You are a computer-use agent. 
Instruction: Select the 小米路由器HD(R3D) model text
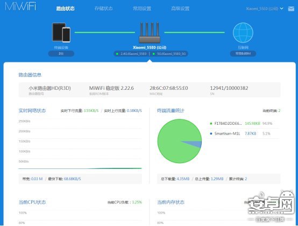point(49,88)
